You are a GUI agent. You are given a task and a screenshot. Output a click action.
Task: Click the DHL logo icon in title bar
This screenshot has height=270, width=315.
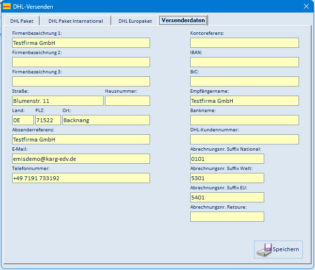tap(7, 6)
